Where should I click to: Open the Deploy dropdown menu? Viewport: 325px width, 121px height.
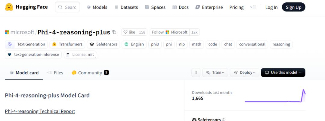(244, 72)
